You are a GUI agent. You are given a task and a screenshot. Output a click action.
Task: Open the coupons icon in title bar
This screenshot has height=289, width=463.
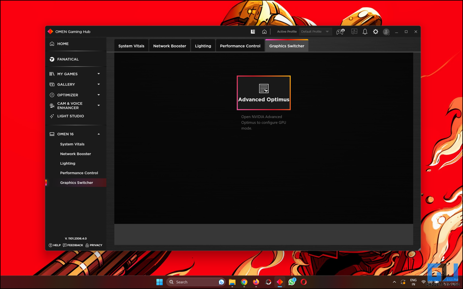tap(253, 32)
